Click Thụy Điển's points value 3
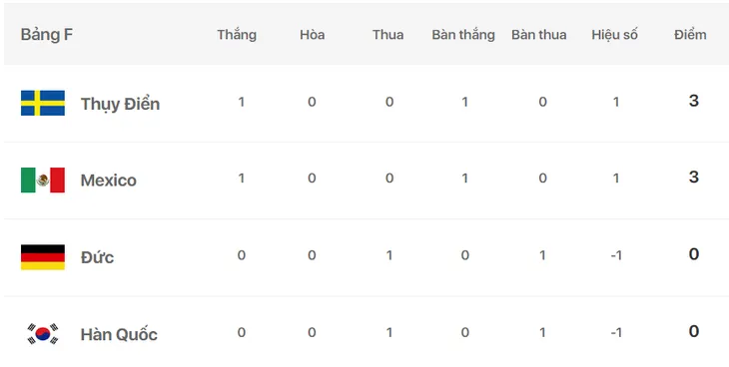Viewport: 729px width, 367px height. [x=694, y=101]
